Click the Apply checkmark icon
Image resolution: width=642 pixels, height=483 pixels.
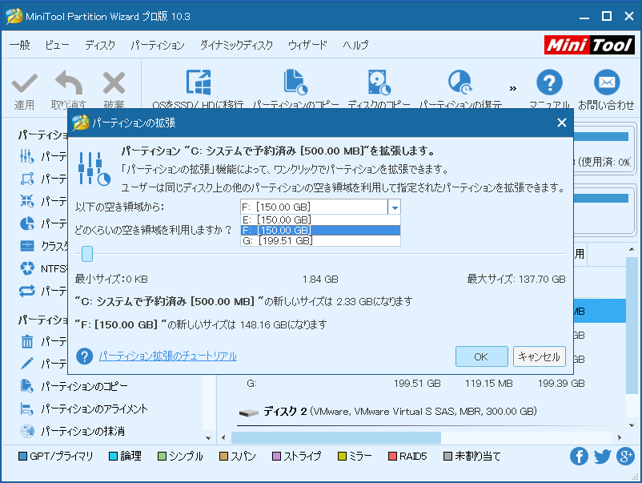point(25,83)
